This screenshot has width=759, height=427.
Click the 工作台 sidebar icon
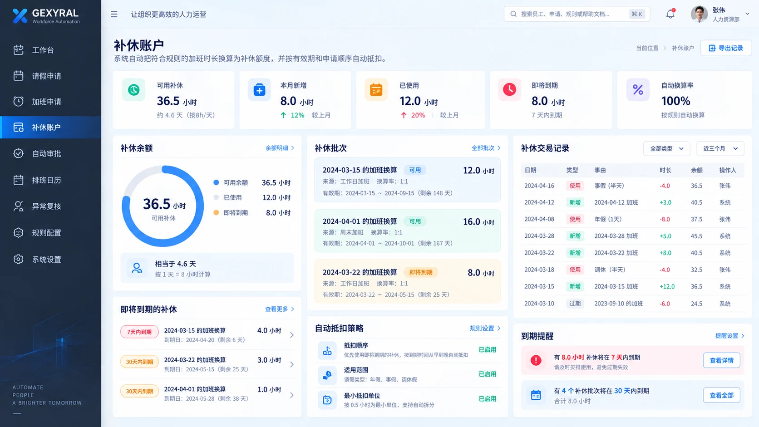pyautogui.click(x=18, y=50)
